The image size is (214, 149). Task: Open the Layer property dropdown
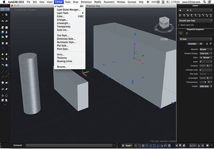coord(206,62)
